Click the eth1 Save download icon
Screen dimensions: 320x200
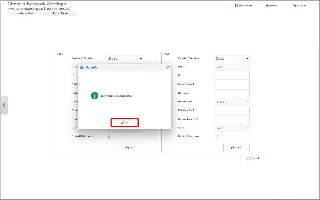(x=127, y=147)
